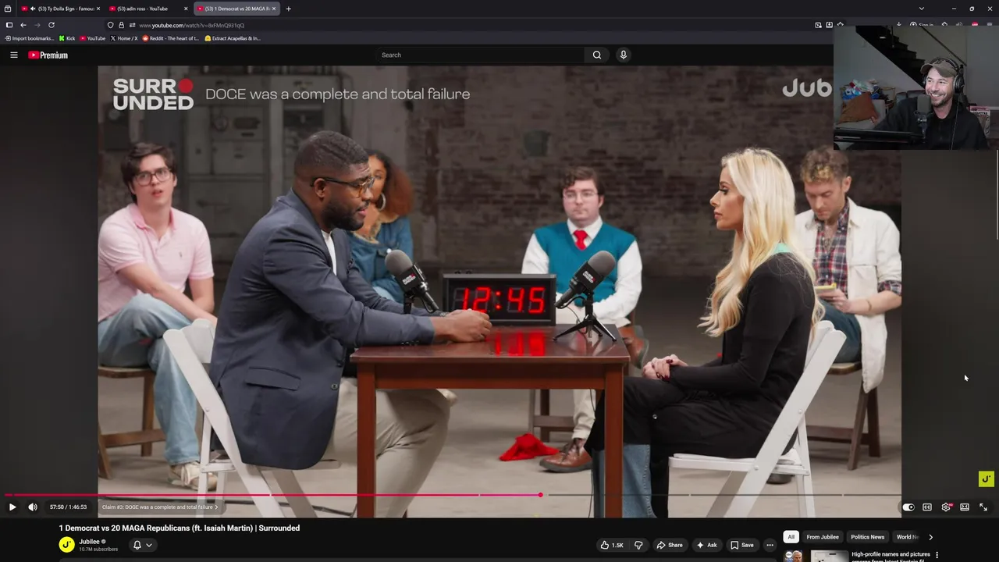Image resolution: width=999 pixels, height=562 pixels.
Task: Save the video to a playlist
Action: pos(741,545)
